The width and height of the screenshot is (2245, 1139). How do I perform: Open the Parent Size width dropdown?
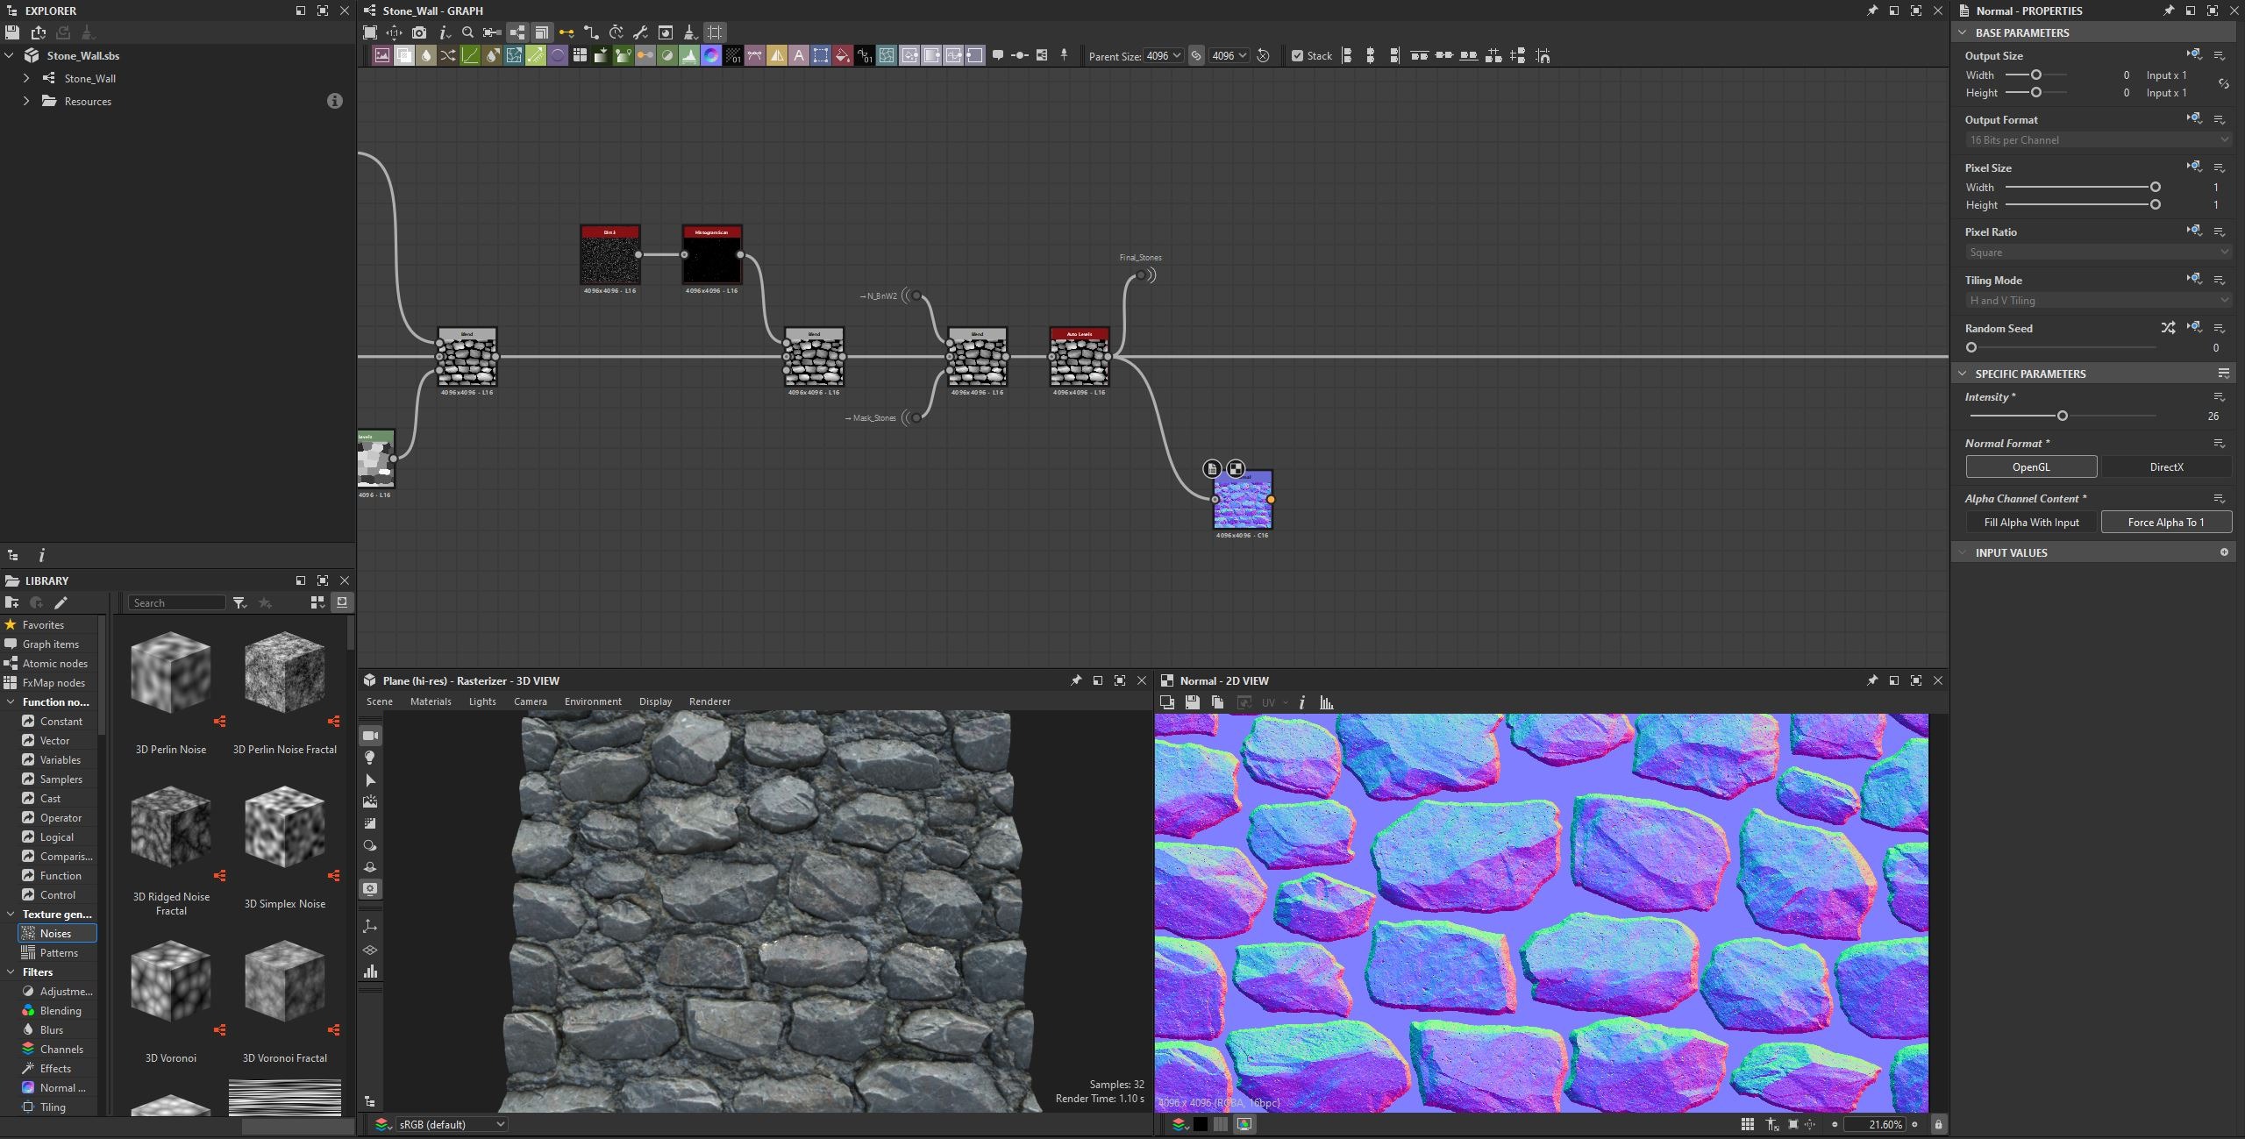1164,56
